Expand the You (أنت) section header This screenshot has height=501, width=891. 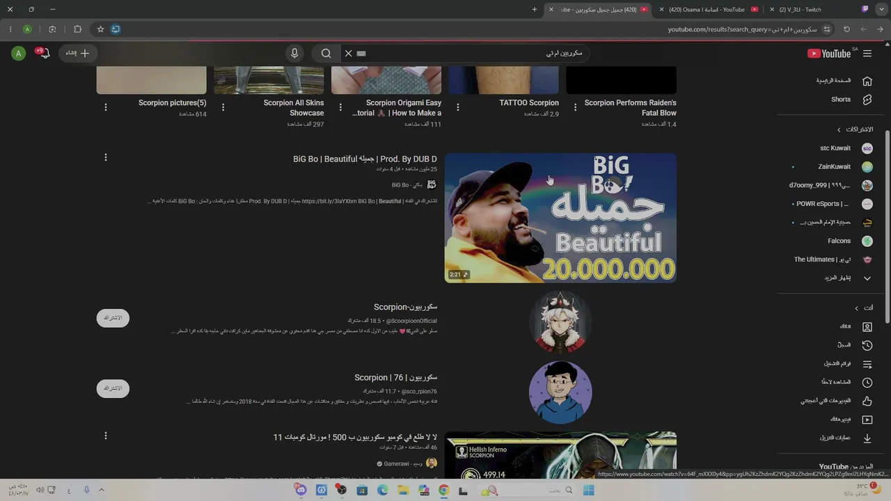tap(864, 308)
